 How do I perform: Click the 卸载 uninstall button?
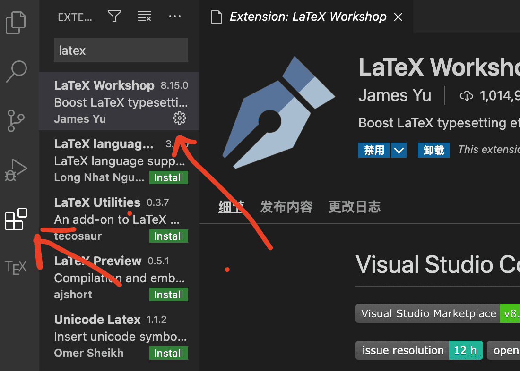click(434, 150)
